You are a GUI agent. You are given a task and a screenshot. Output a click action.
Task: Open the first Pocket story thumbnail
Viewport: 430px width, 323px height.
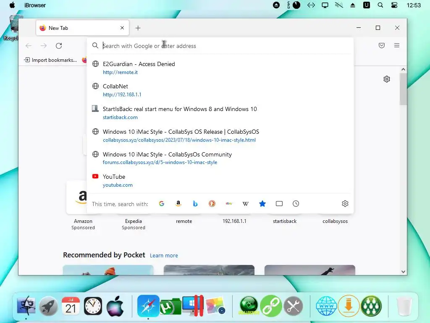click(x=108, y=270)
